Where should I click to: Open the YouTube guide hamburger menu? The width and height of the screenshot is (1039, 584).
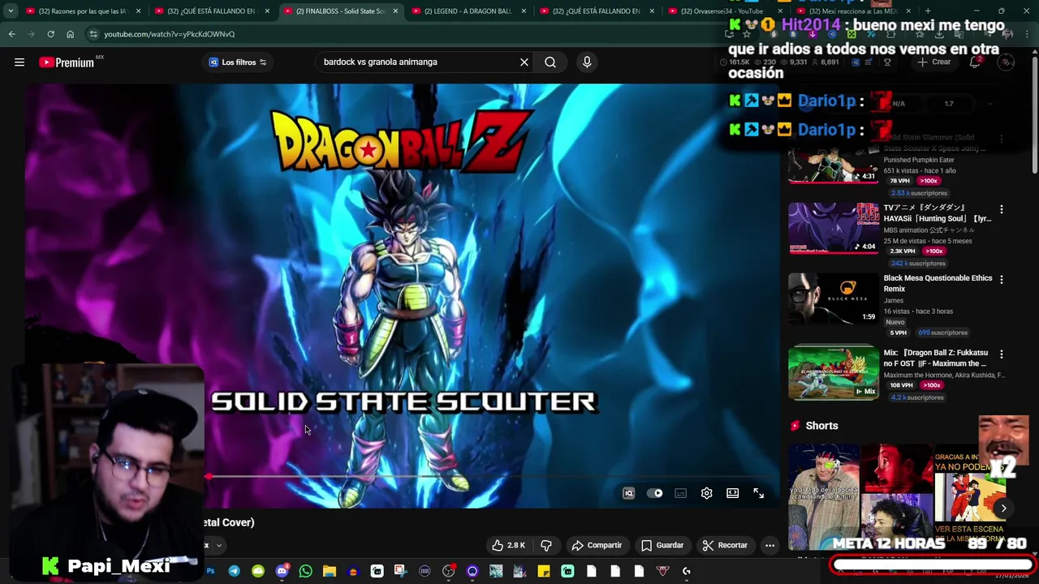pyautogui.click(x=19, y=62)
